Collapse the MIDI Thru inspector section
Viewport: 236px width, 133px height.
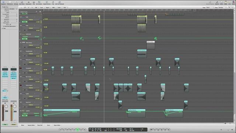tap(2, 7)
